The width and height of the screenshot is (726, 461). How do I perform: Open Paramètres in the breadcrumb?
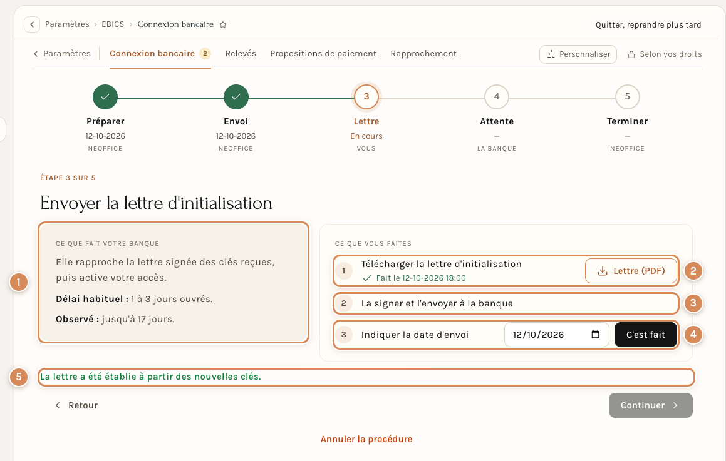click(x=67, y=24)
